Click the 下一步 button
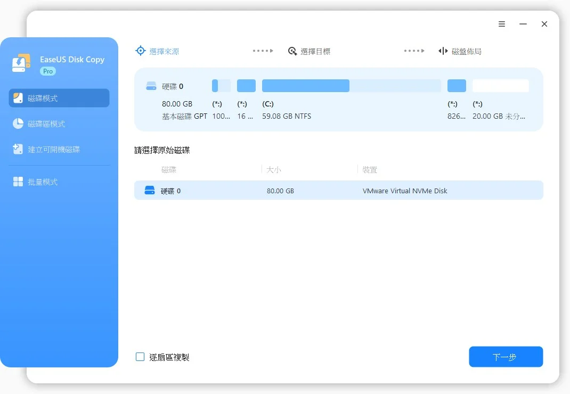570x394 pixels. pos(506,357)
